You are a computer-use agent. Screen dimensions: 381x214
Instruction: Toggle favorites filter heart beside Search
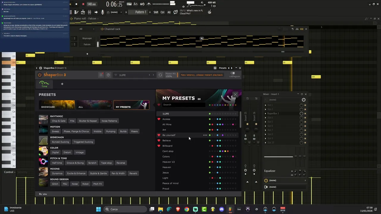pos(159,105)
